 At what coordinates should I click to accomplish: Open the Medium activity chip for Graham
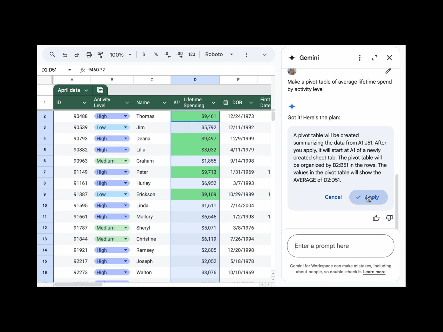coord(112,161)
